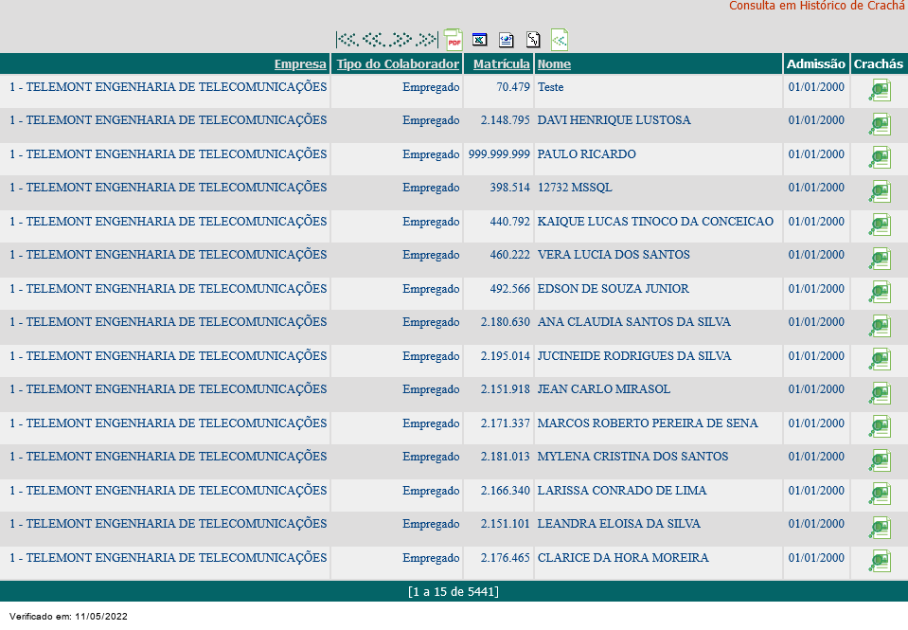
Task: Open crachás for DAVI HENRIQUE LUSTOSA
Action: click(x=879, y=125)
